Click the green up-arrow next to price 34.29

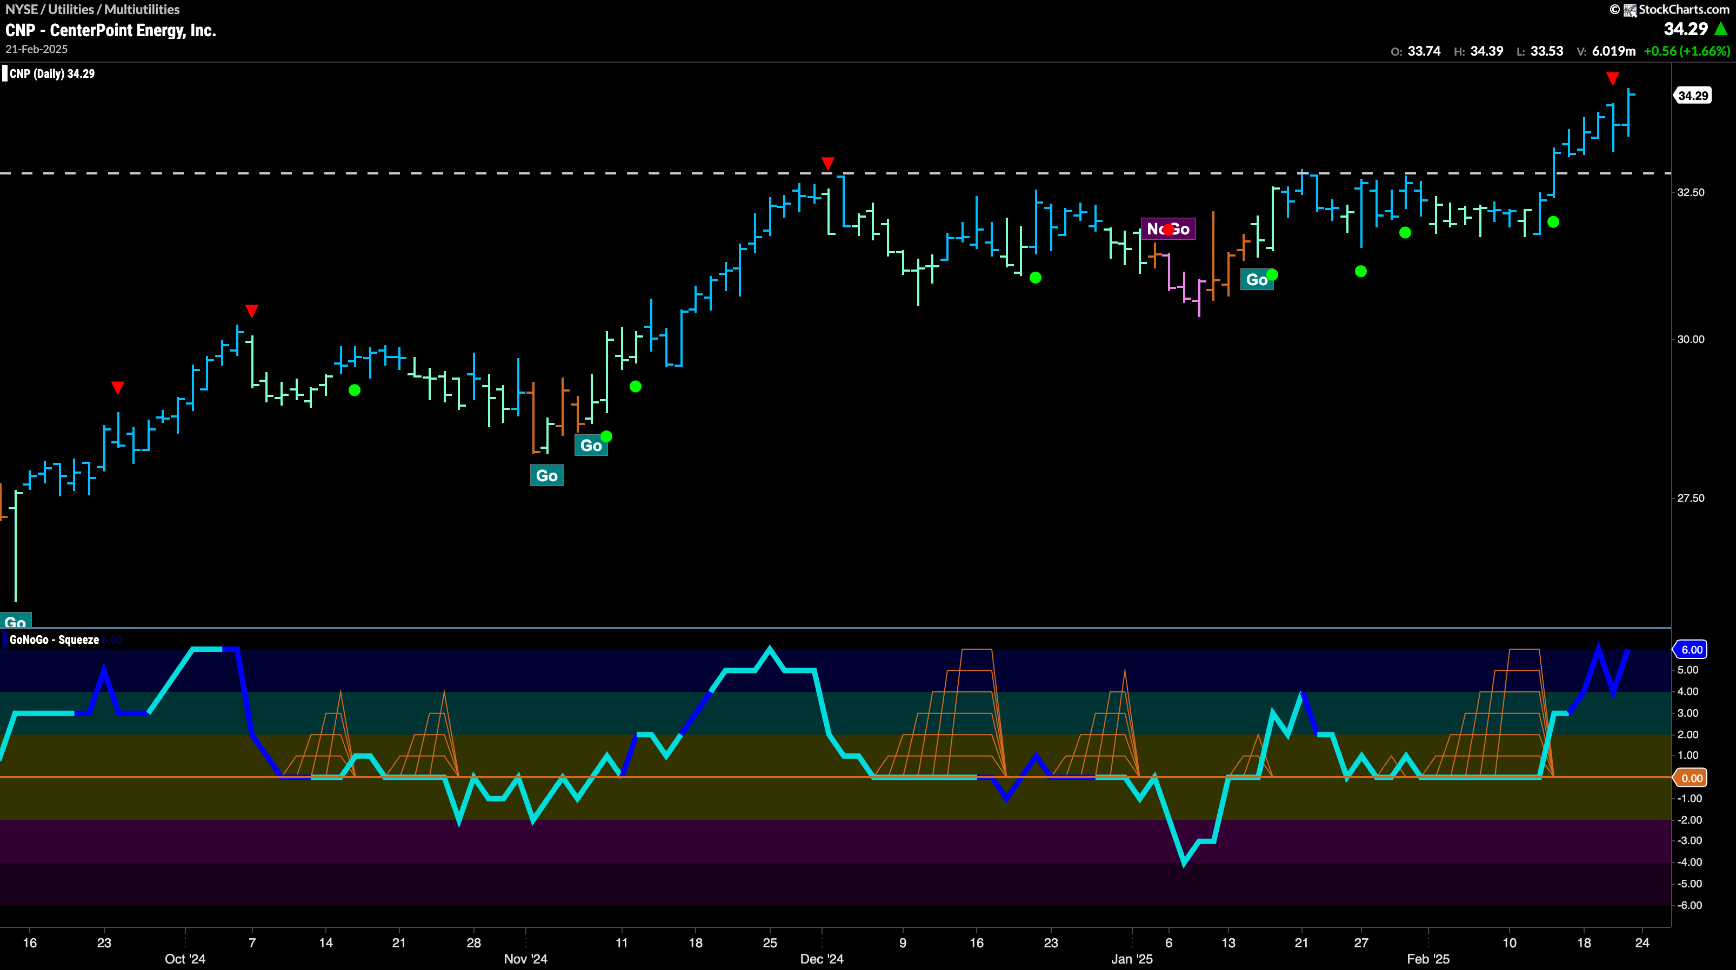[x=1720, y=29]
